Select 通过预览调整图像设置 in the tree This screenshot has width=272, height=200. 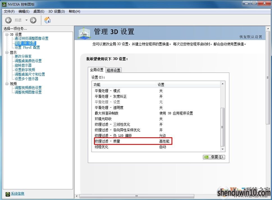31,38
